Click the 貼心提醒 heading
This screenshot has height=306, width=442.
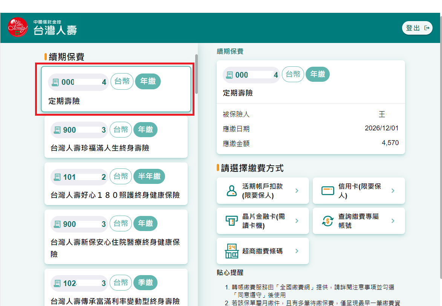tap(230, 272)
